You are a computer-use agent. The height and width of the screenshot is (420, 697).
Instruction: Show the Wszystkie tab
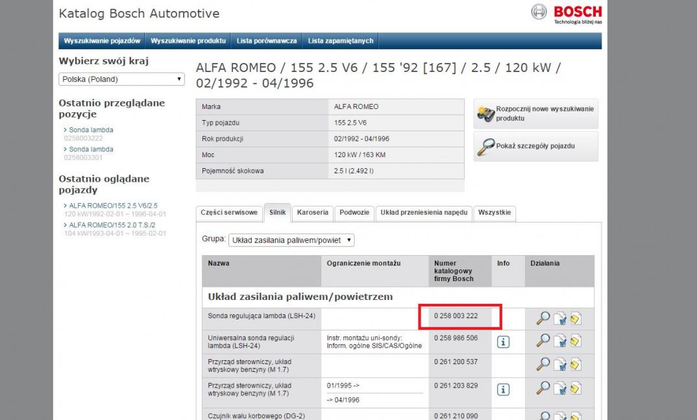495,213
